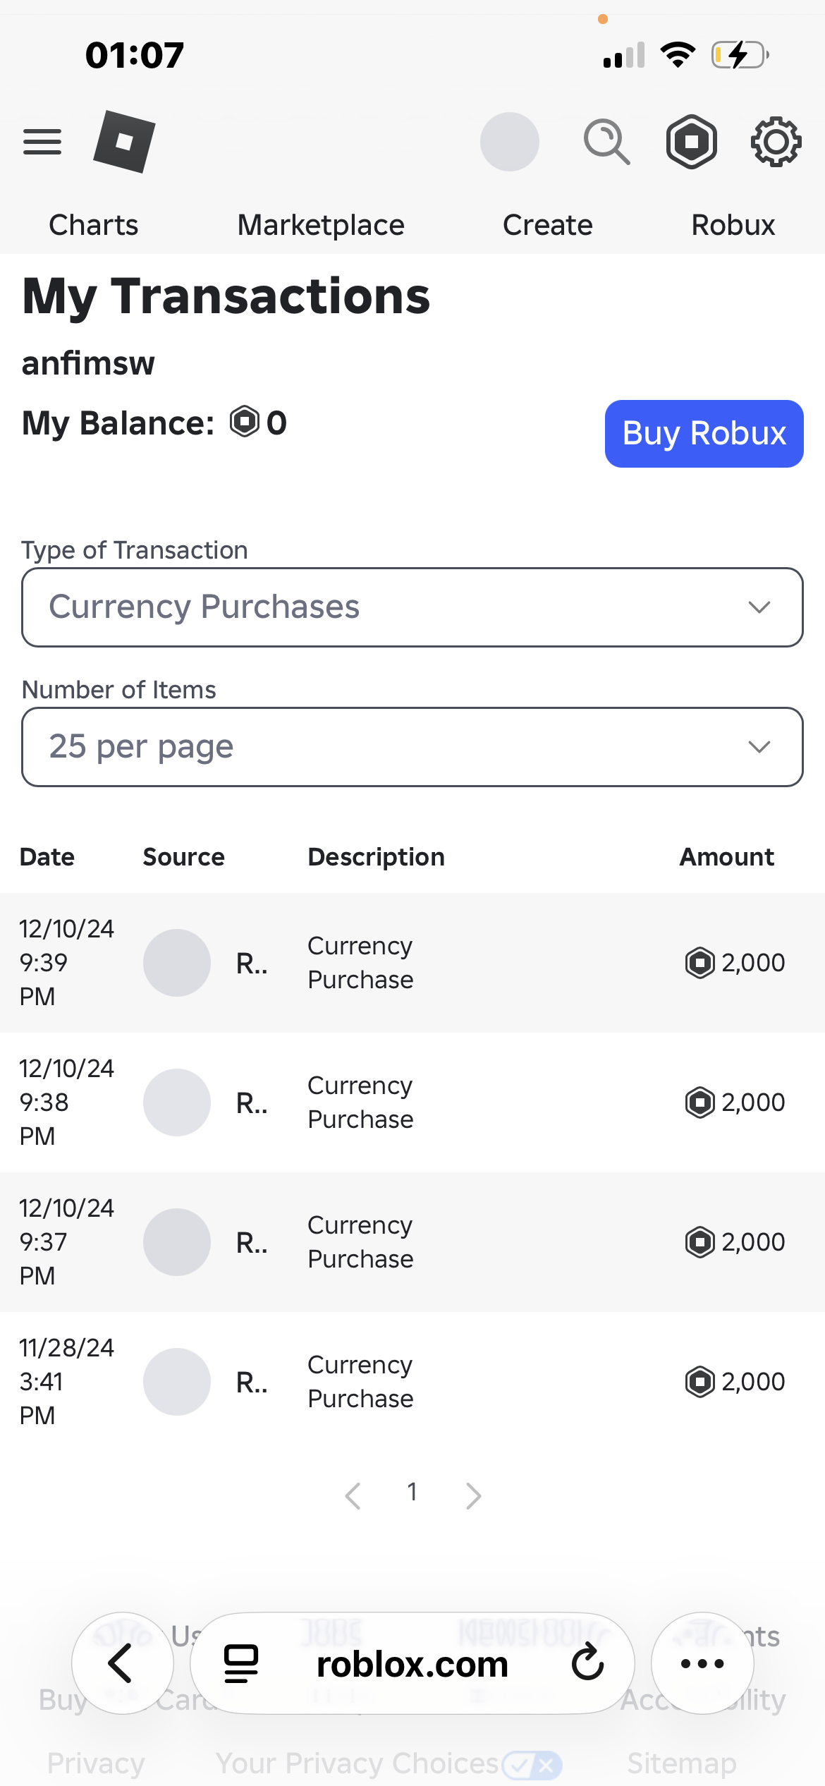
Task: Tap the 2,000 amount in the 9:37 PM row
Action: pyautogui.click(x=735, y=1242)
